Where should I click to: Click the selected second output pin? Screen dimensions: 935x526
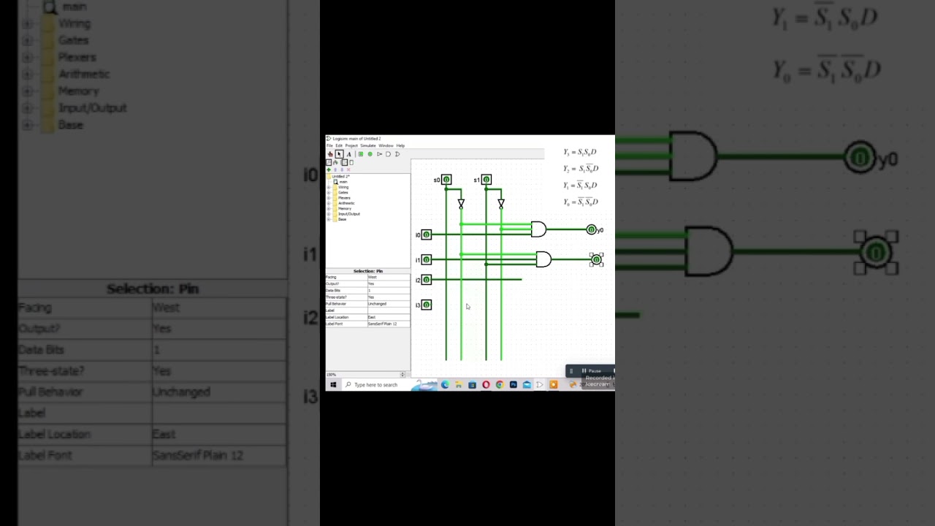tap(597, 259)
